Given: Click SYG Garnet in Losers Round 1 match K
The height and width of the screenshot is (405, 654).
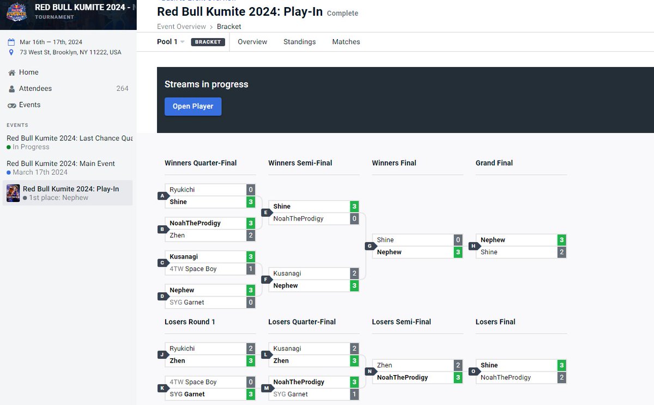Looking at the screenshot, I should click(187, 394).
